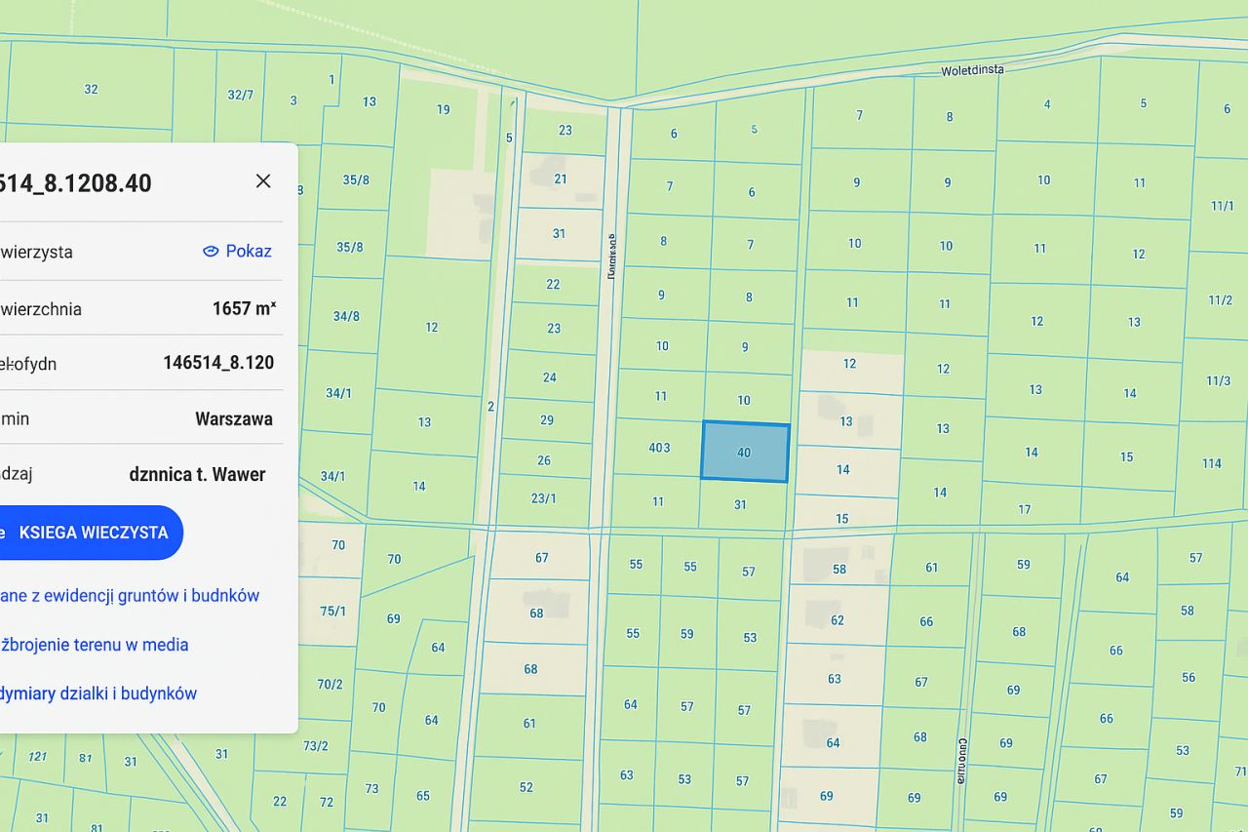Click the area value 1657 m²
1248x832 pixels.
(244, 308)
